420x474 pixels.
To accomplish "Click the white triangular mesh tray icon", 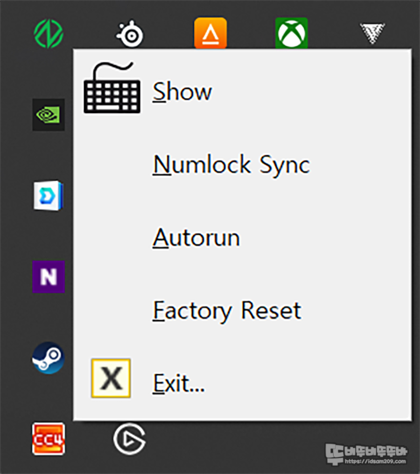I will tap(372, 33).
